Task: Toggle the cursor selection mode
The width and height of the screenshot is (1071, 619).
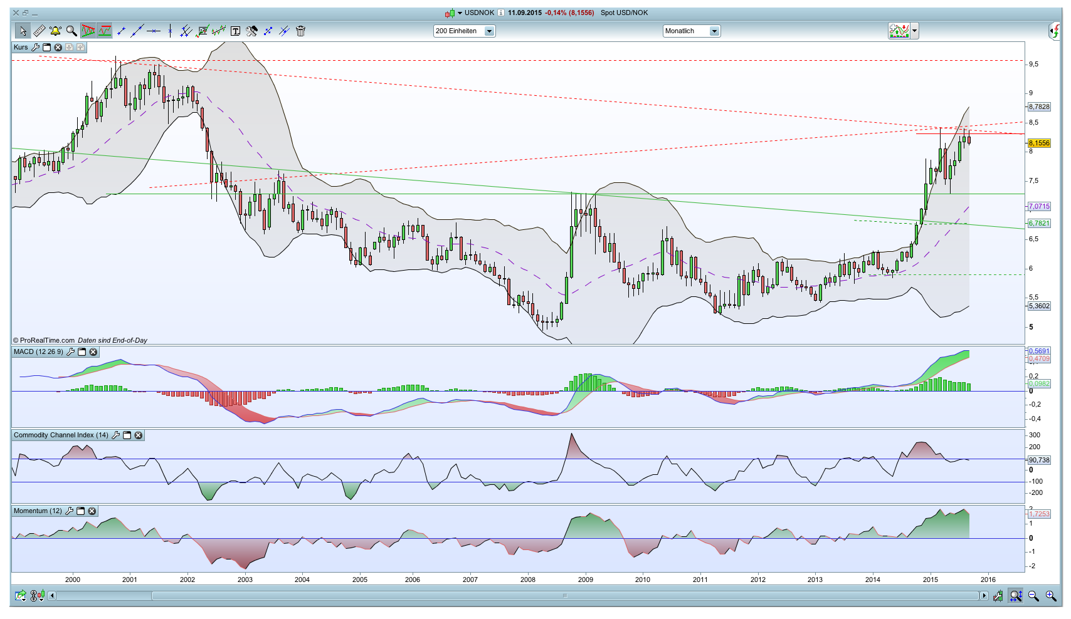Action: [x=23, y=31]
